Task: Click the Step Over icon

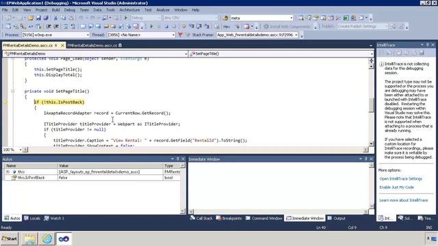Action: (199, 27)
